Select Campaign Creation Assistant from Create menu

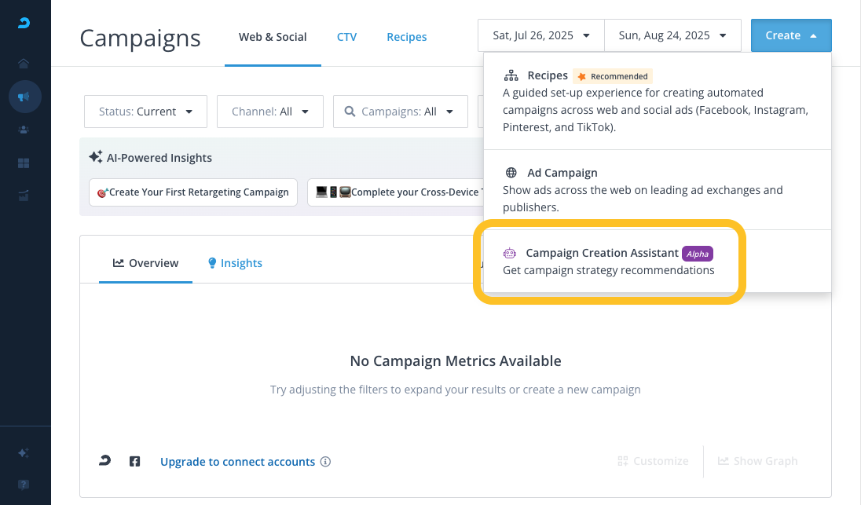click(602, 261)
